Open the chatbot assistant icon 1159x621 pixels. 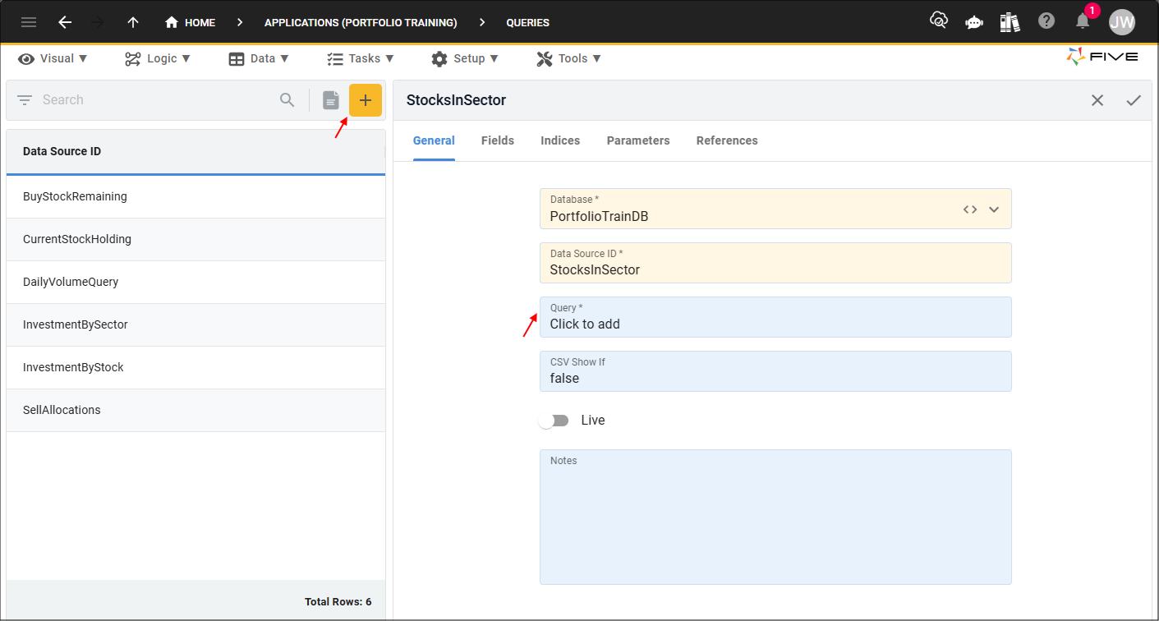click(x=974, y=22)
